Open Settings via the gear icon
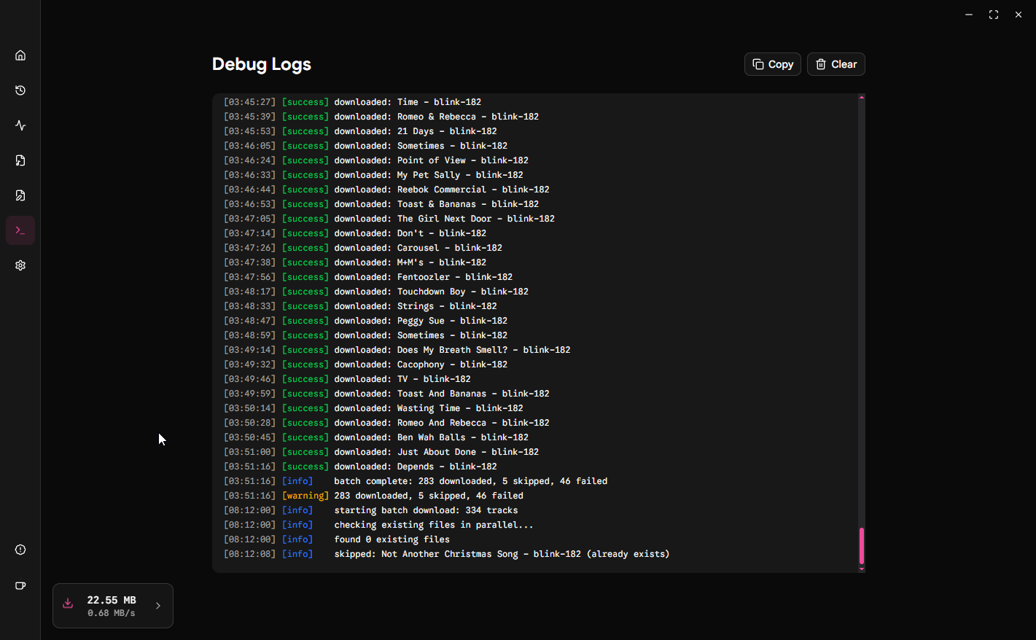Viewport: 1036px width, 640px height. click(x=20, y=265)
